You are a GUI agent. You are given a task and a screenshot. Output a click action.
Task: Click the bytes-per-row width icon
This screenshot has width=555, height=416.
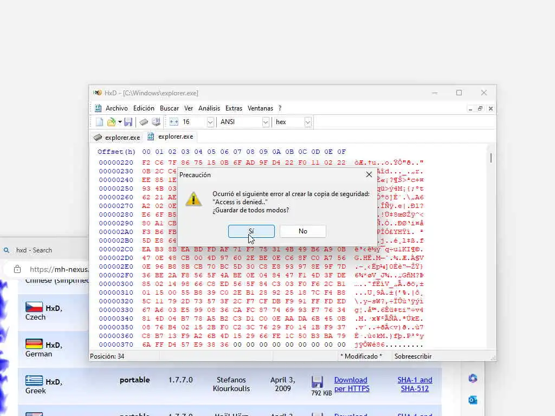point(174,122)
